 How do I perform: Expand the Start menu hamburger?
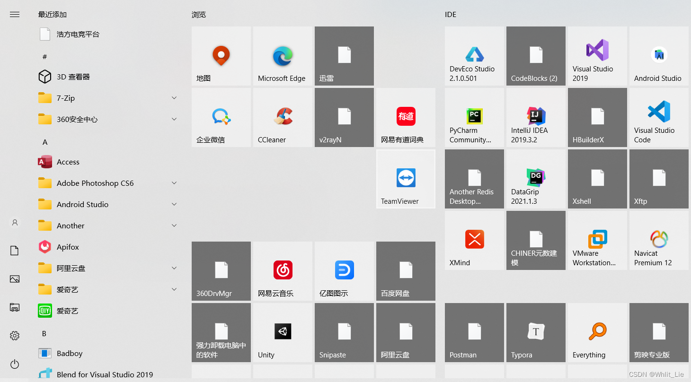[x=15, y=15]
